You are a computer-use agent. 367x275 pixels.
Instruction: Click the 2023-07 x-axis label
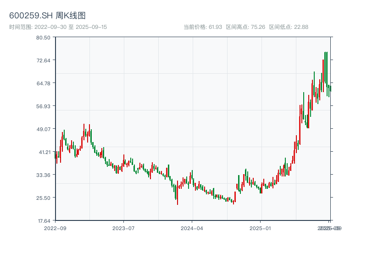tap(123, 228)
